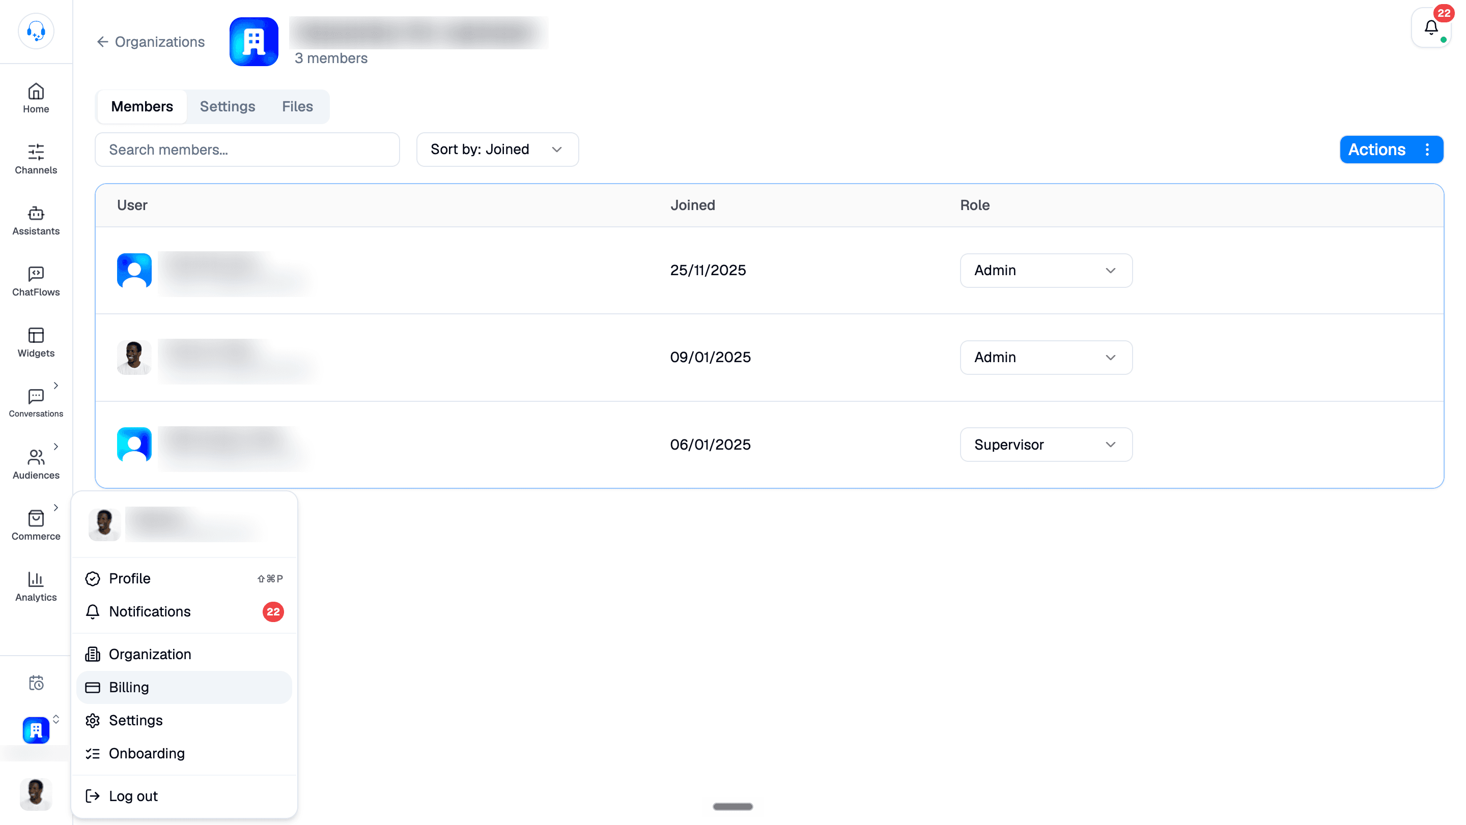The height and width of the screenshot is (825, 1466).
Task: Select Onboarding in the user menu
Action: click(x=184, y=753)
